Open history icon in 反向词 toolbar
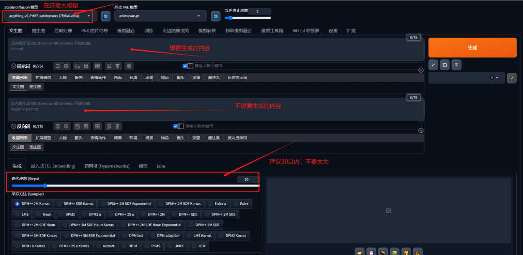This screenshot has height=255, width=523. click(77, 127)
